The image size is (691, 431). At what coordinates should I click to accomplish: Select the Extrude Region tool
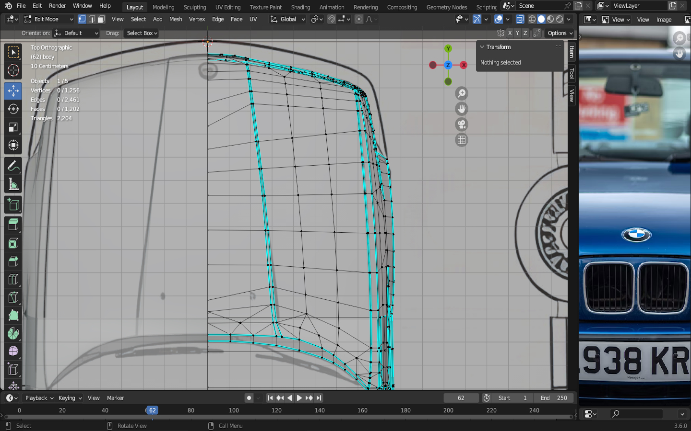click(13, 225)
